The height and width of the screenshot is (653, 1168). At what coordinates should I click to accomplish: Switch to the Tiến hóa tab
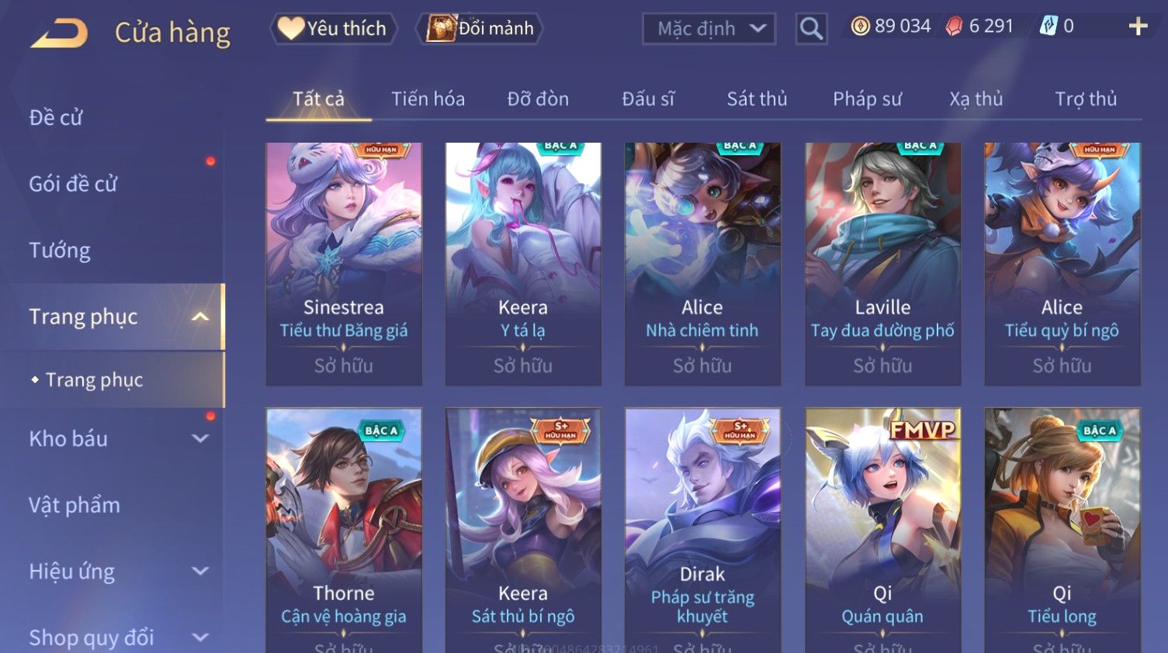[428, 99]
